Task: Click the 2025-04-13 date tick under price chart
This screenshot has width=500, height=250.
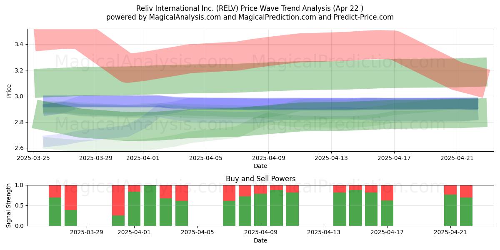Action: [x=331, y=158]
